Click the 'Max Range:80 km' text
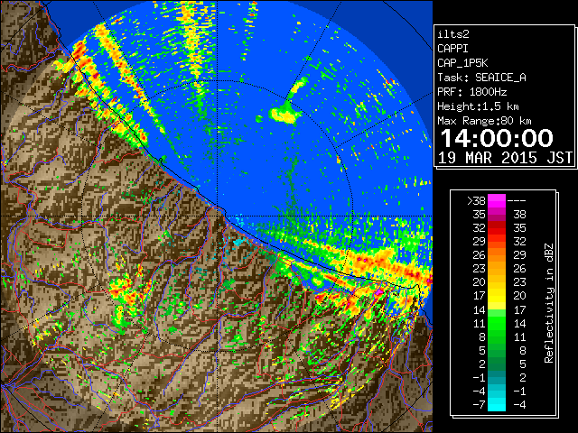The image size is (578, 433). (484, 121)
